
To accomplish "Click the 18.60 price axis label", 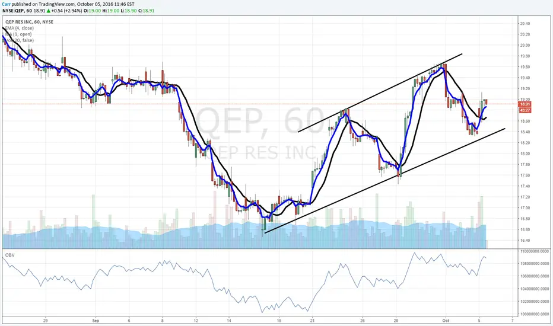I will pos(525,122).
